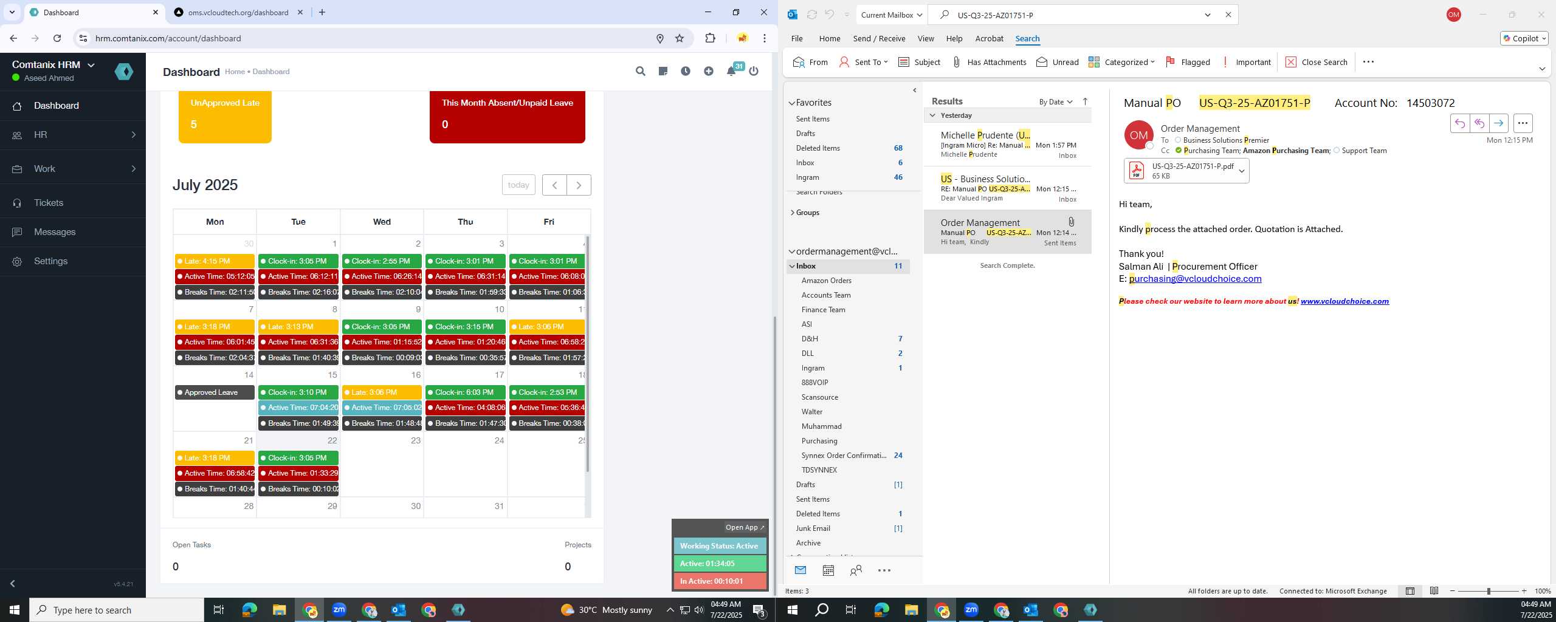
Task: Collapse the Favorites folder group in Outlook
Action: pyautogui.click(x=792, y=103)
